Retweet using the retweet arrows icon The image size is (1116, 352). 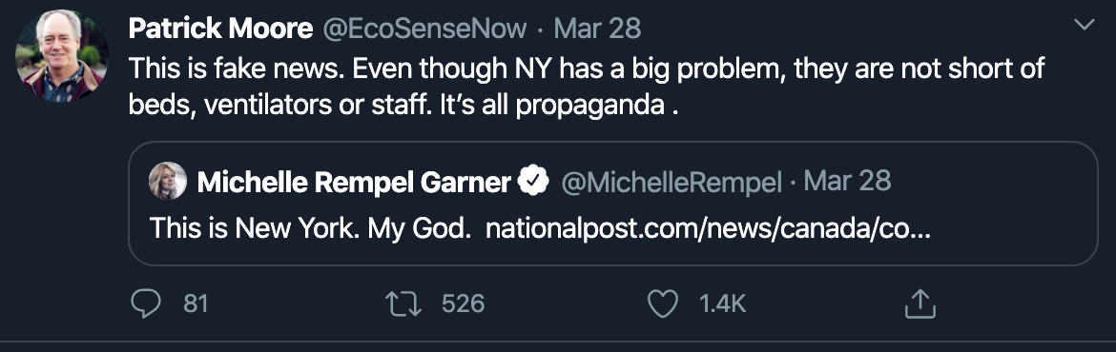pyautogui.click(x=403, y=304)
